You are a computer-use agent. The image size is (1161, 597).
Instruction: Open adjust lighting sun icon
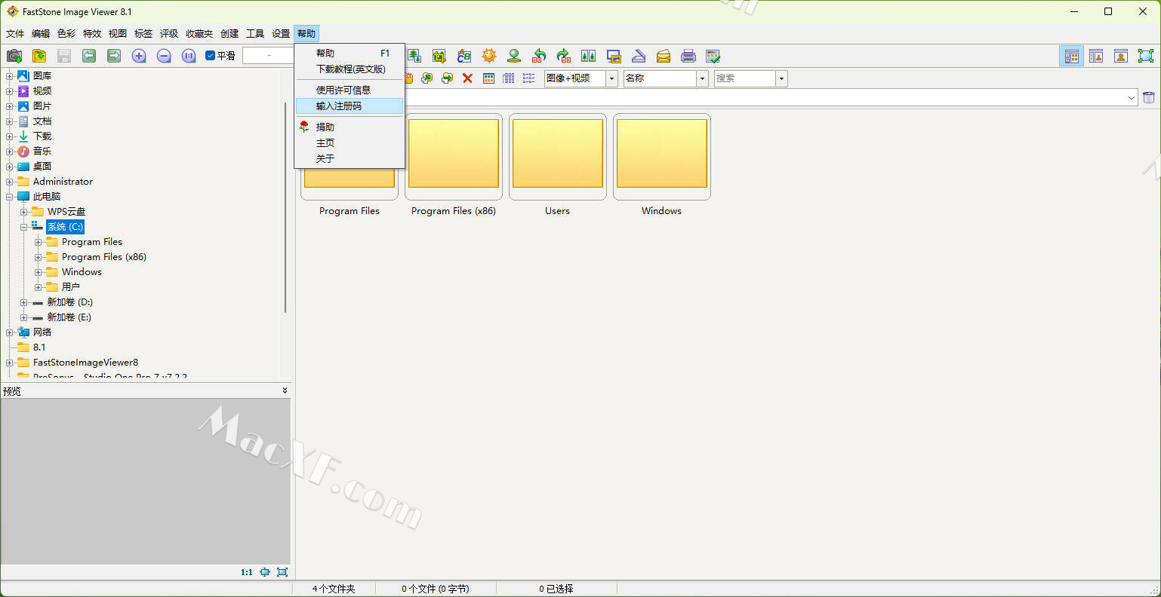coord(489,56)
